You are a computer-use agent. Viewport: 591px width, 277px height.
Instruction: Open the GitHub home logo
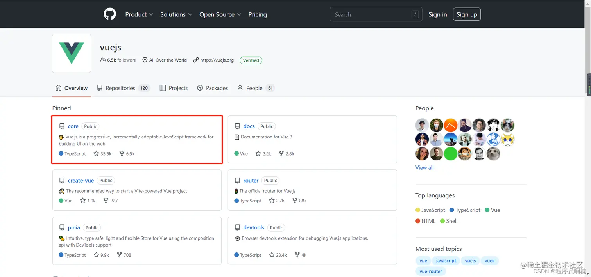[x=110, y=14]
